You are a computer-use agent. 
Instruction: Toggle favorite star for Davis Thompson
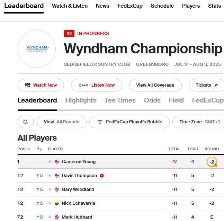tap(50, 176)
